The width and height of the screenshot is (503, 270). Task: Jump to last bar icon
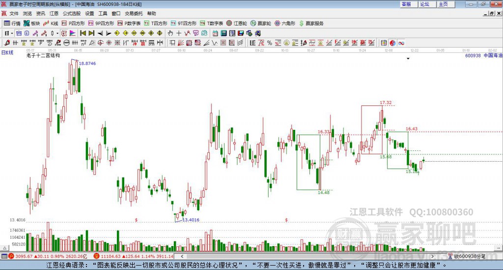91,33
